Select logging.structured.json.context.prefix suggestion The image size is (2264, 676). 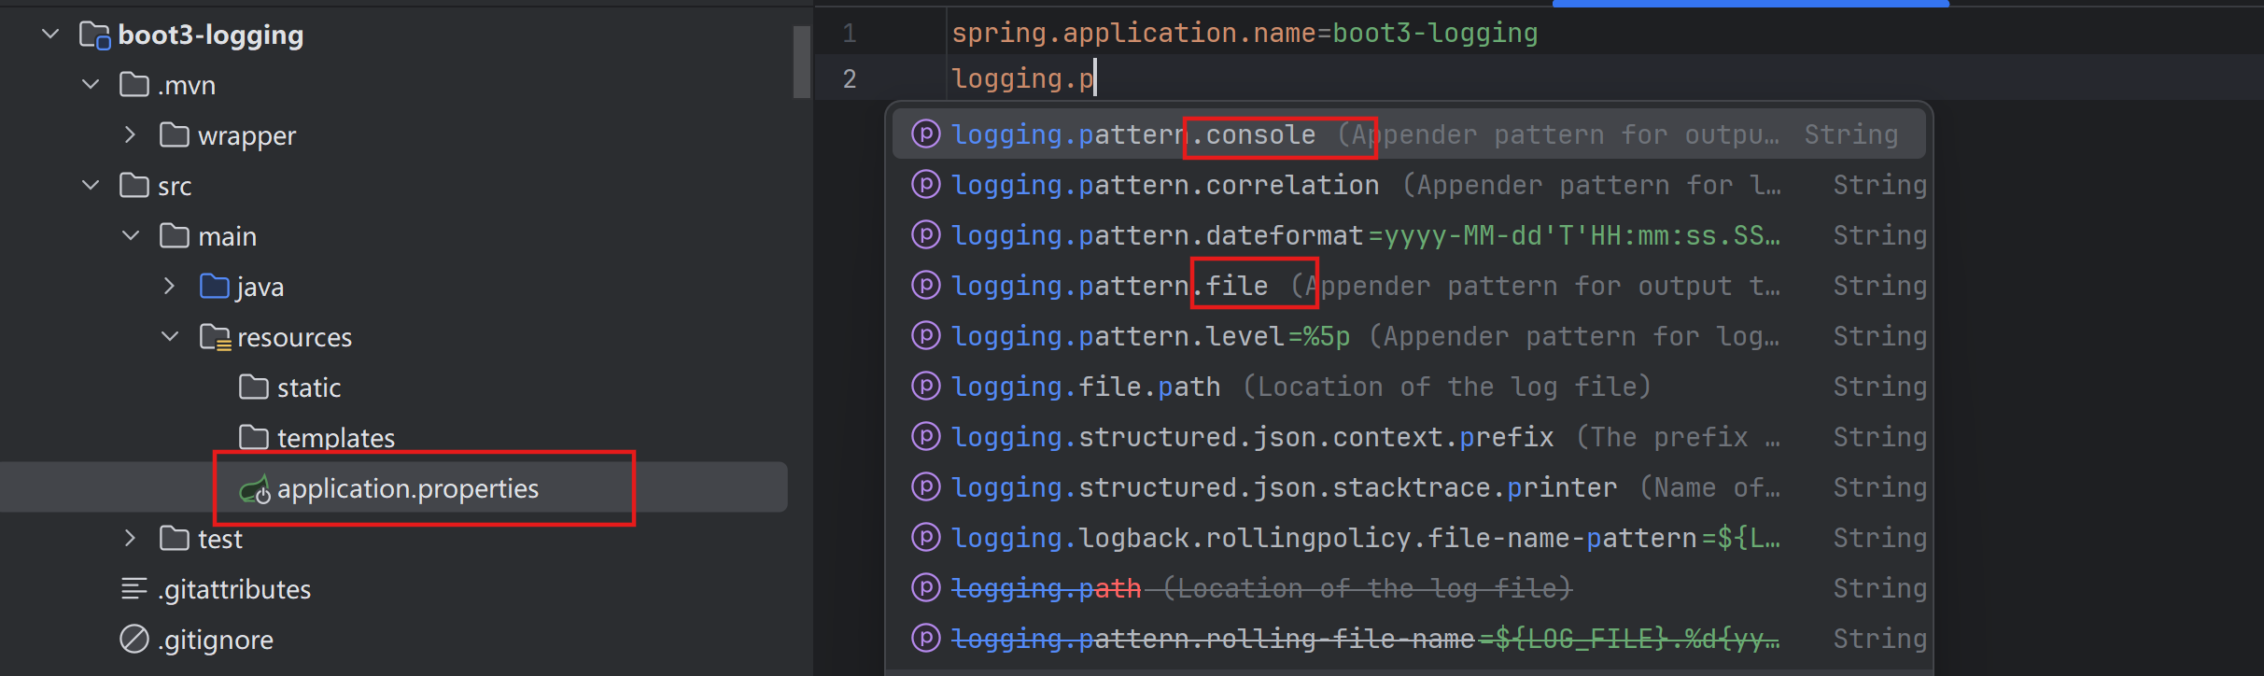[x=1410, y=437]
